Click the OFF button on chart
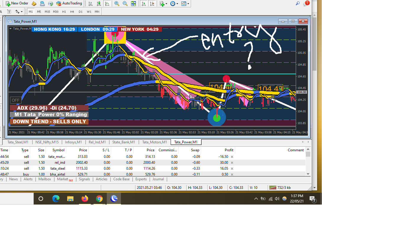404x227 pixels. 16,100
